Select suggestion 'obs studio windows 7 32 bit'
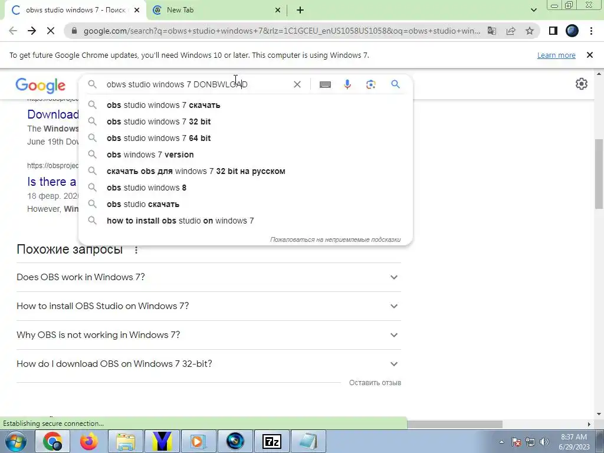Image resolution: width=604 pixels, height=453 pixels. coord(245,122)
